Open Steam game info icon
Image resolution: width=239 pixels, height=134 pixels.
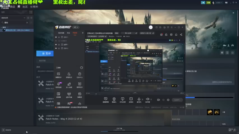[x=227, y=53]
